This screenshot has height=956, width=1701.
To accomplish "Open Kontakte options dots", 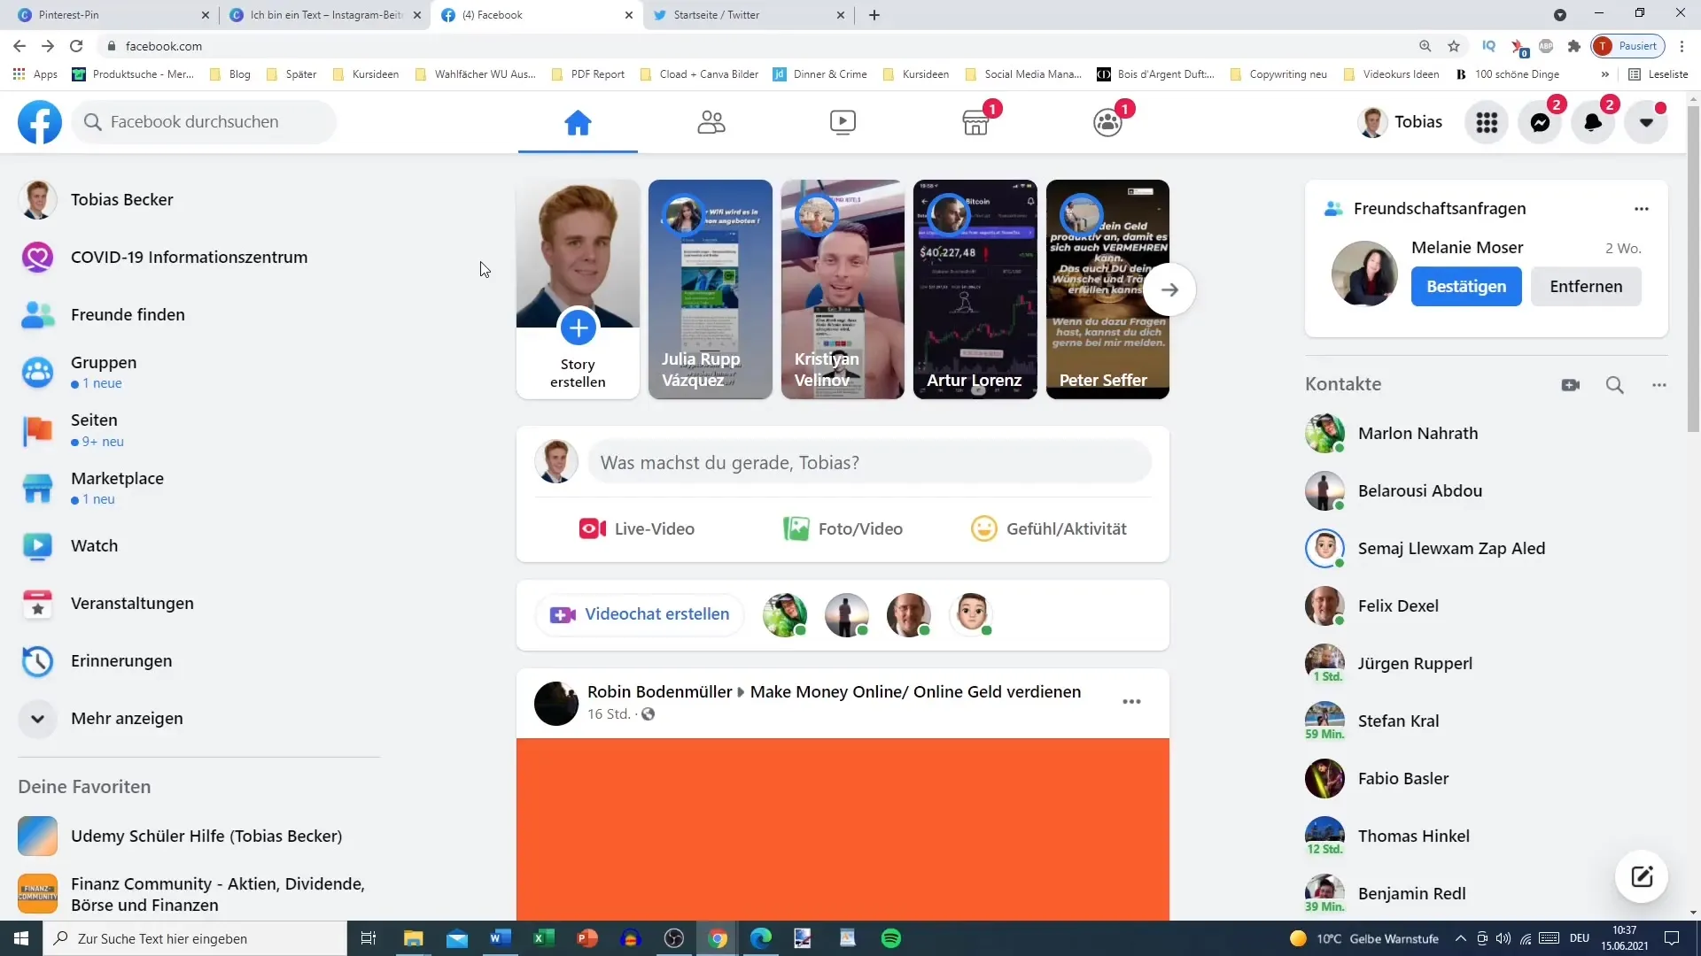I will [1659, 385].
